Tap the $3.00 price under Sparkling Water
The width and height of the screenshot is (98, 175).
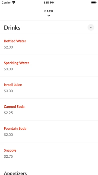(x=8, y=69)
